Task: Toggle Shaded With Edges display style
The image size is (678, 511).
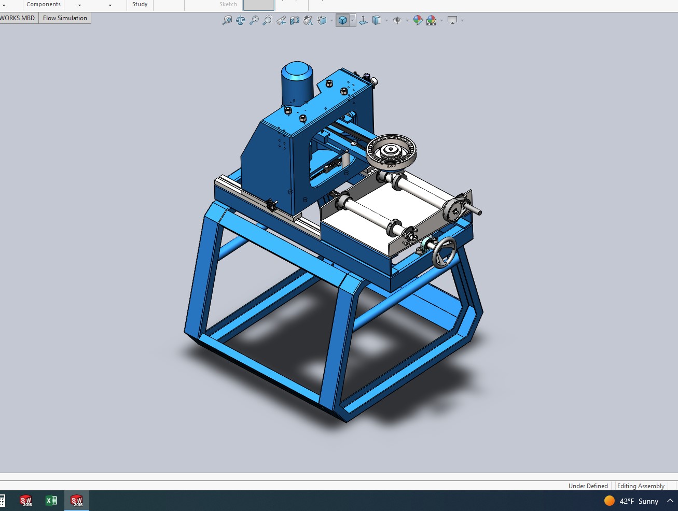Action: pyautogui.click(x=342, y=20)
